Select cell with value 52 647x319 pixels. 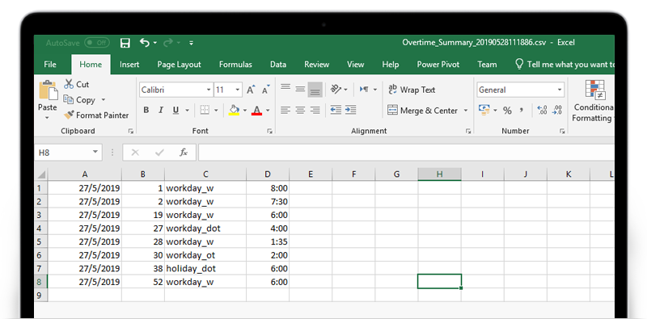143,282
